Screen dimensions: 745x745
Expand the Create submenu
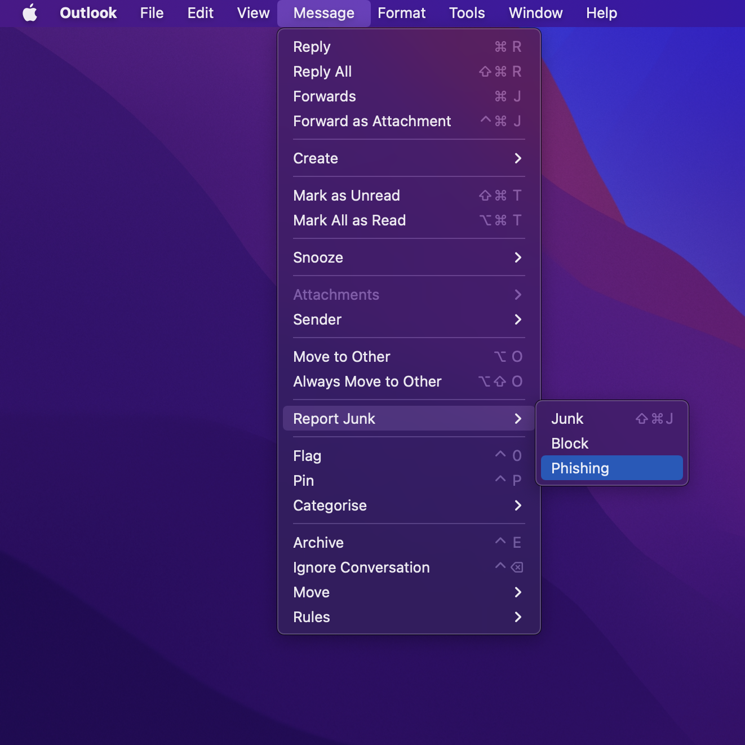409,158
